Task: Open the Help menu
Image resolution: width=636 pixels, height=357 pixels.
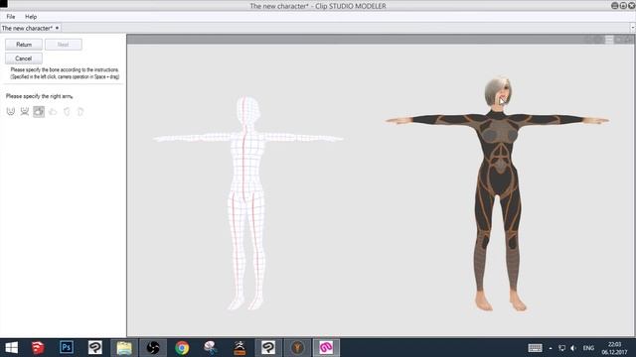Action: (31, 17)
